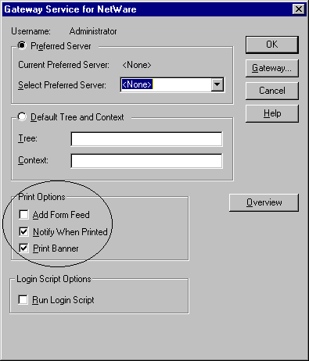This screenshot has width=309, height=361.
Task: Open Help for this dialog
Action: [x=272, y=113]
